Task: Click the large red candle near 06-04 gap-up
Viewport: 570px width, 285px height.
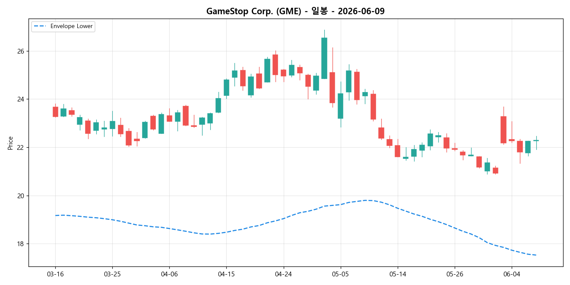Action: (x=503, y=130)
